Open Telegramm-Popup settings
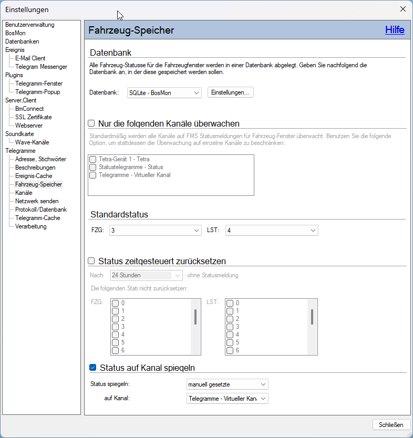 click(37, 91)
